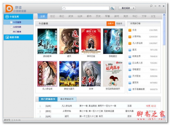Click the scrollbar up arrow

pos(164,15)
